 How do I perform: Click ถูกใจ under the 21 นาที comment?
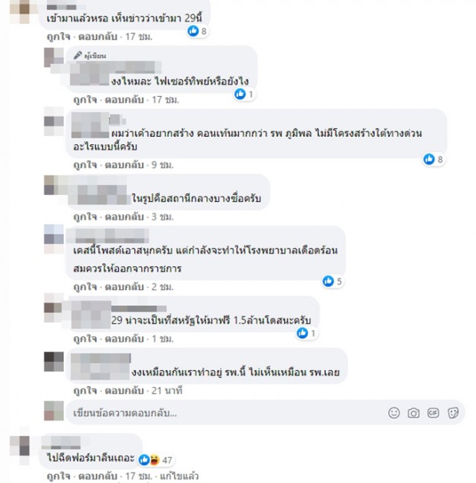pos(85,391)
